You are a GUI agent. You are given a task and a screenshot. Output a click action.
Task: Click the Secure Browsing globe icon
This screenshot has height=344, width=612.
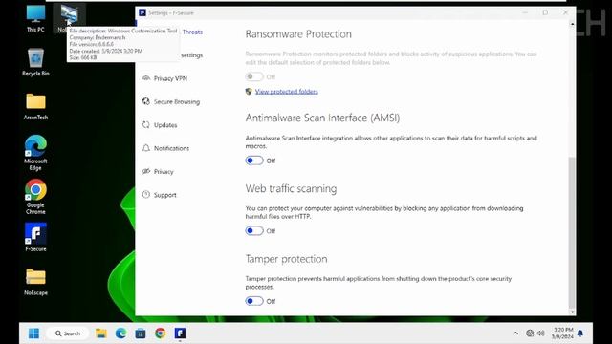[146, 101]
